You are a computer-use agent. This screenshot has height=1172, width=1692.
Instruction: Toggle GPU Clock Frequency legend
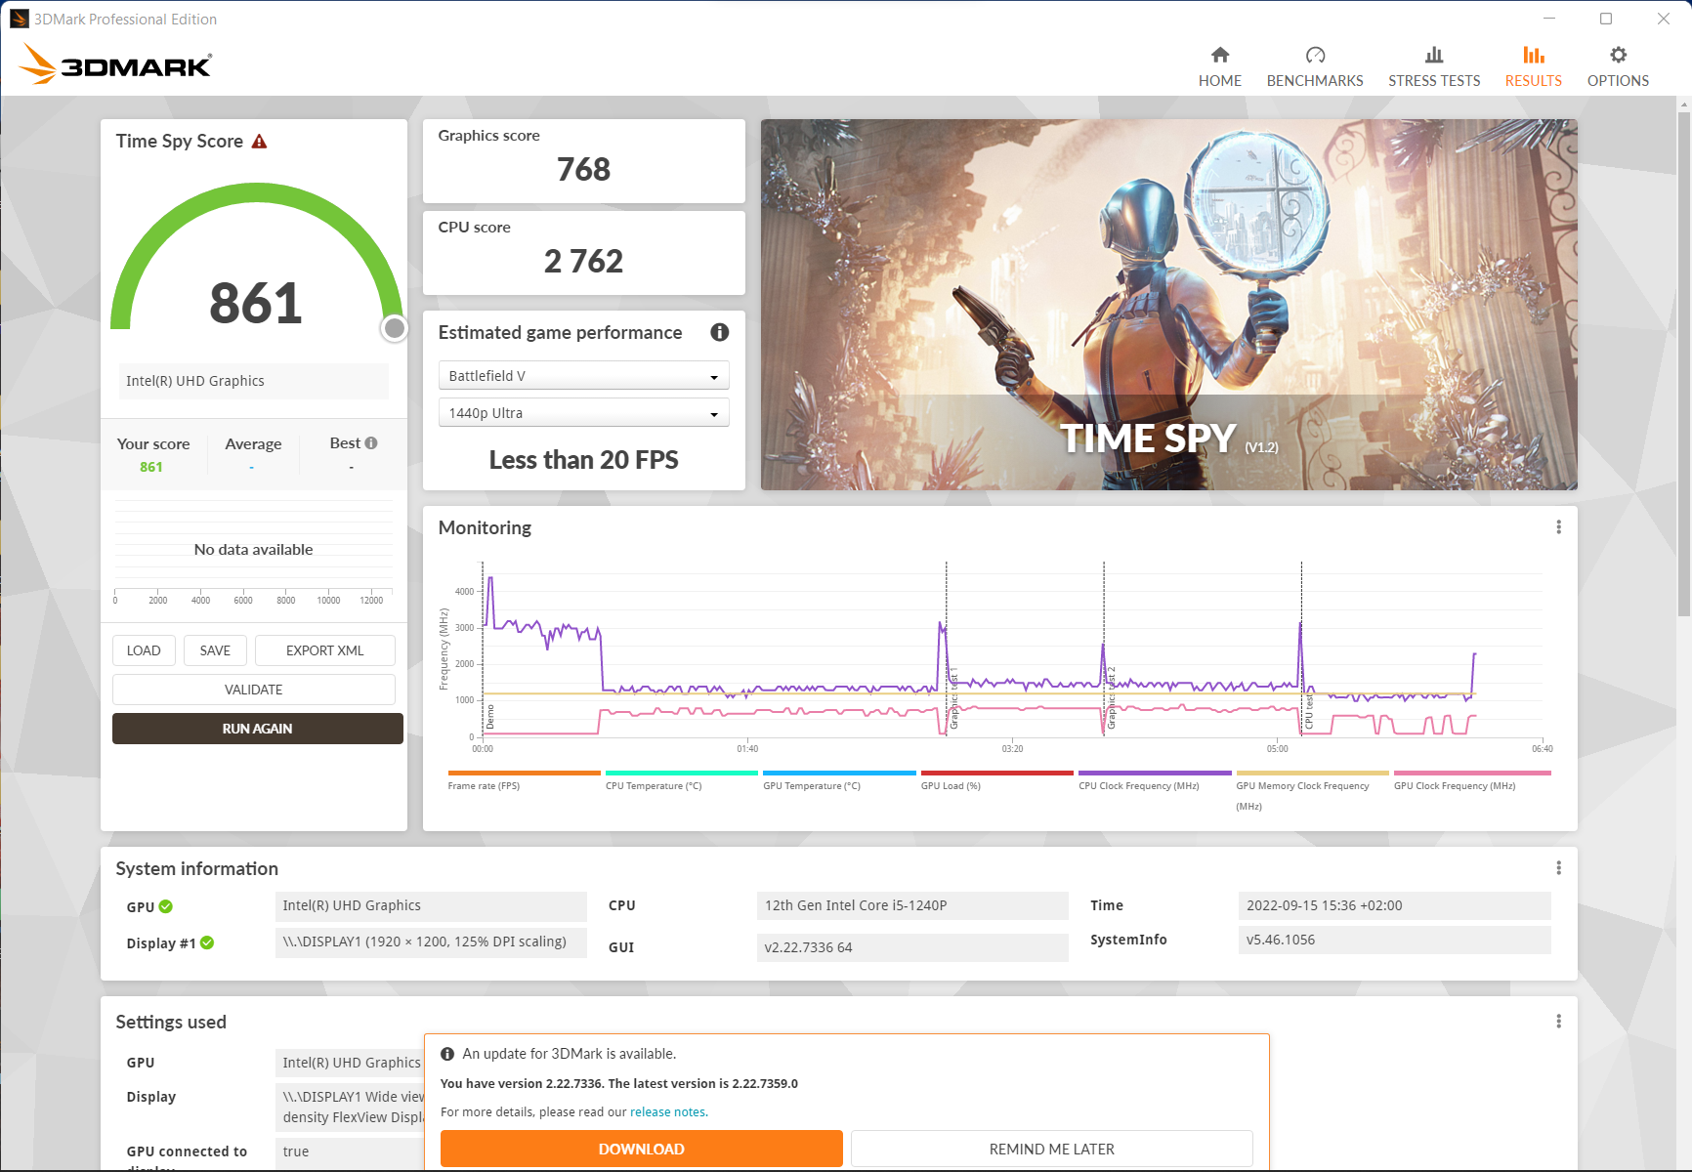pos(1472,781)
